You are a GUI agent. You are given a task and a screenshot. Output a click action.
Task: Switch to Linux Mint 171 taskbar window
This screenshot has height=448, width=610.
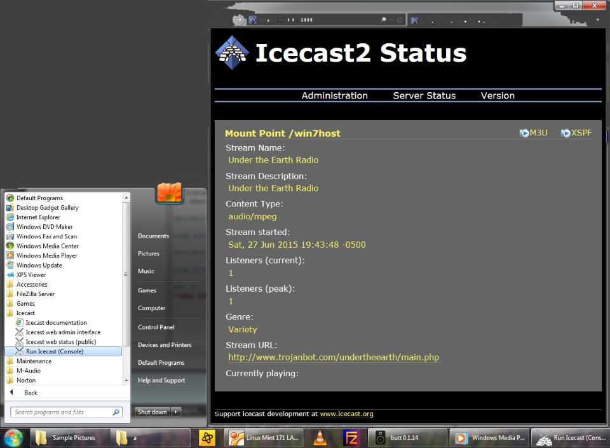[x=264, y=438]
